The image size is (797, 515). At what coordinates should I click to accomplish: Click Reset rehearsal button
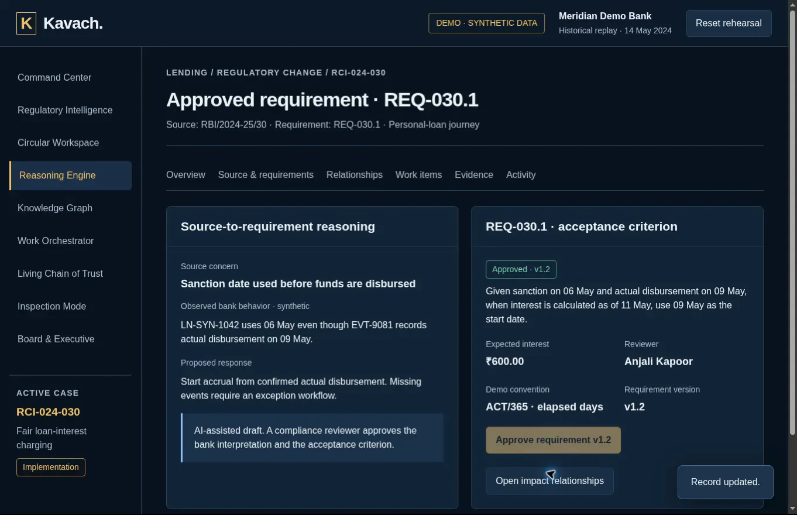point(729,23)
